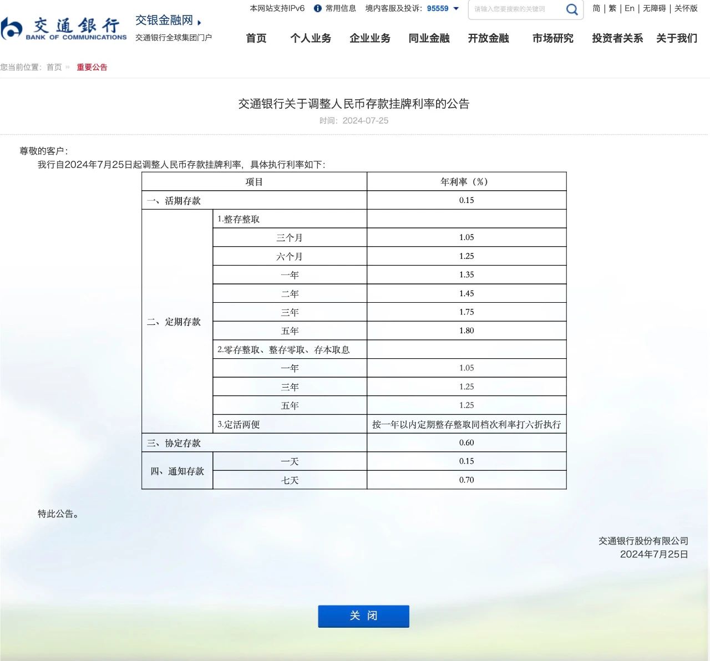
Task: Open the 首页 navigation menu
Action: (256, 38)
